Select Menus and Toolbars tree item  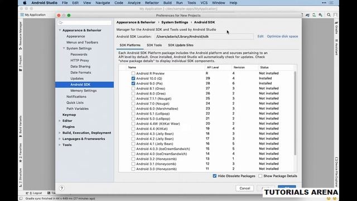point(82,42)
